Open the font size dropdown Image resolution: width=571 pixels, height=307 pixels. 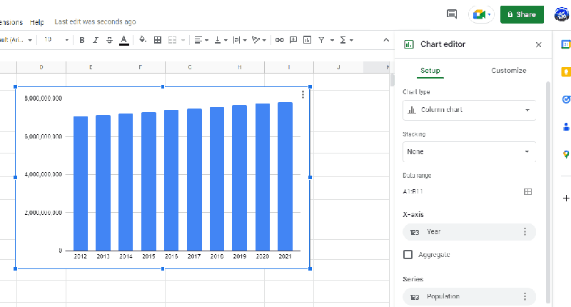pos(56,40)
